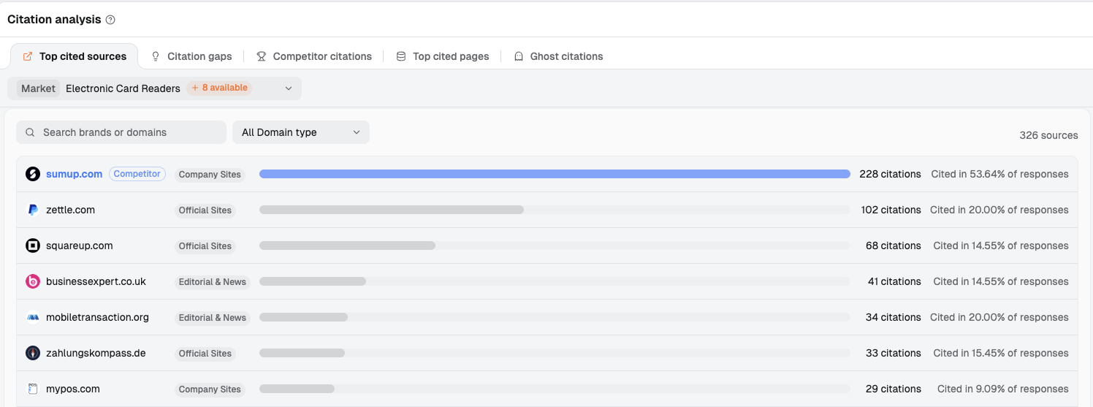
Task: Click the search magnifier icon
Action: coord(30,132)
